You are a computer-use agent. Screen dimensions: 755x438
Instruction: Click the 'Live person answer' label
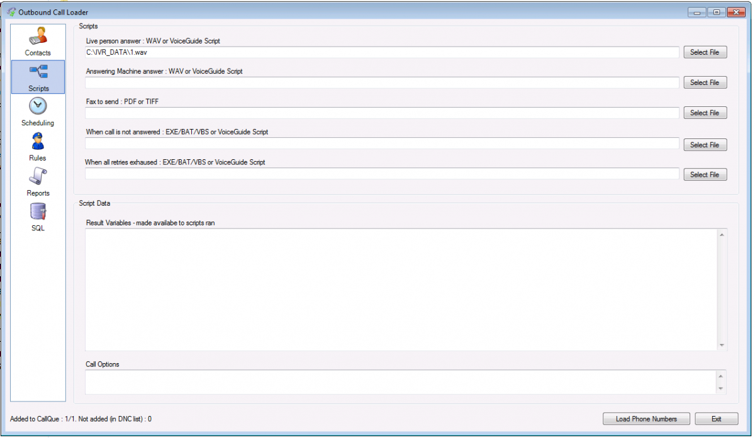[153, 40]
